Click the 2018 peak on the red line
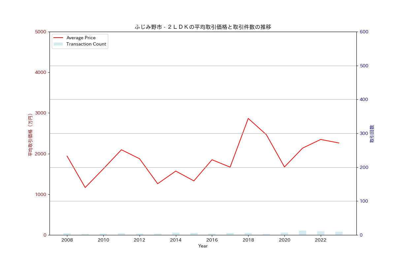Screen dimensions: 396x264 pos(248,118)
